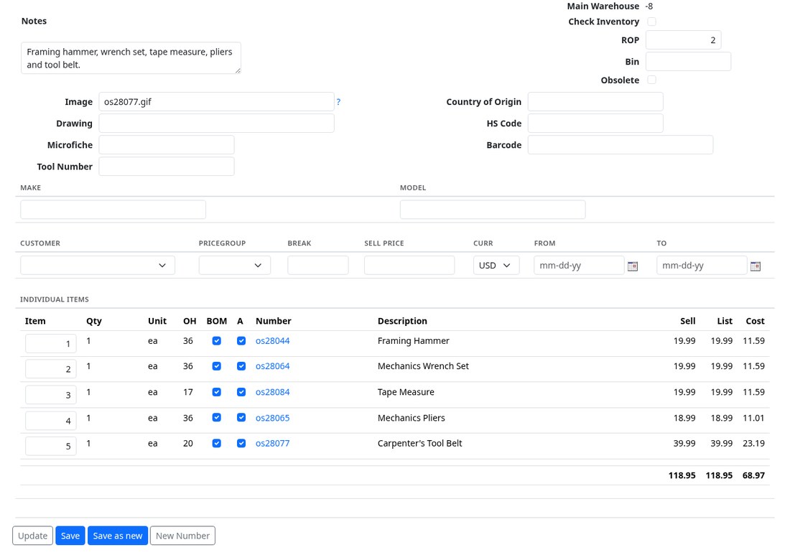Open the TO date calendar picker
The width and height of the screenshot is (790, 555).
tap(755, 266)
